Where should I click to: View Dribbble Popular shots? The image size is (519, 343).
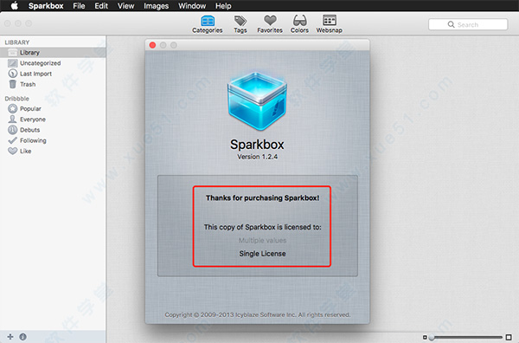(53, 108)
